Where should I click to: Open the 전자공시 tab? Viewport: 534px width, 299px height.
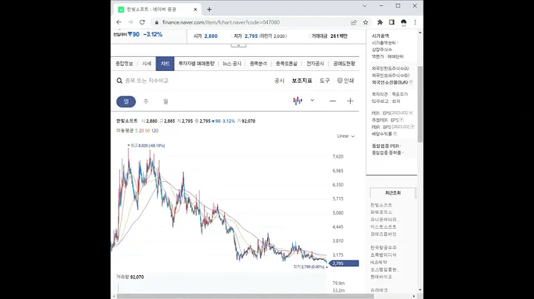click(315, 64)
